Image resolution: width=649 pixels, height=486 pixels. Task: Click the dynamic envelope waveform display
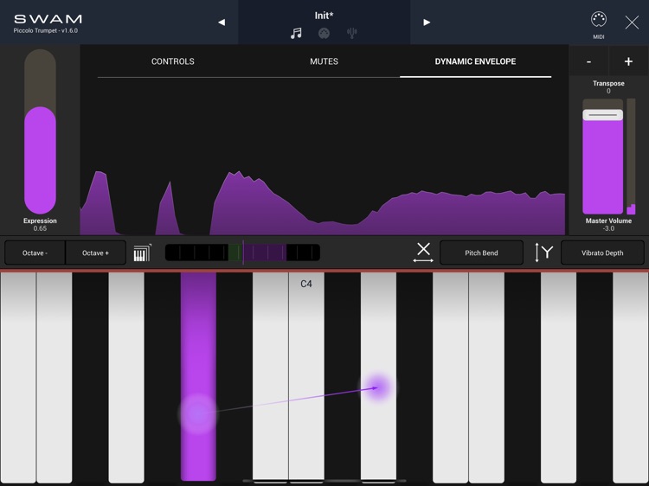(323, 202)
